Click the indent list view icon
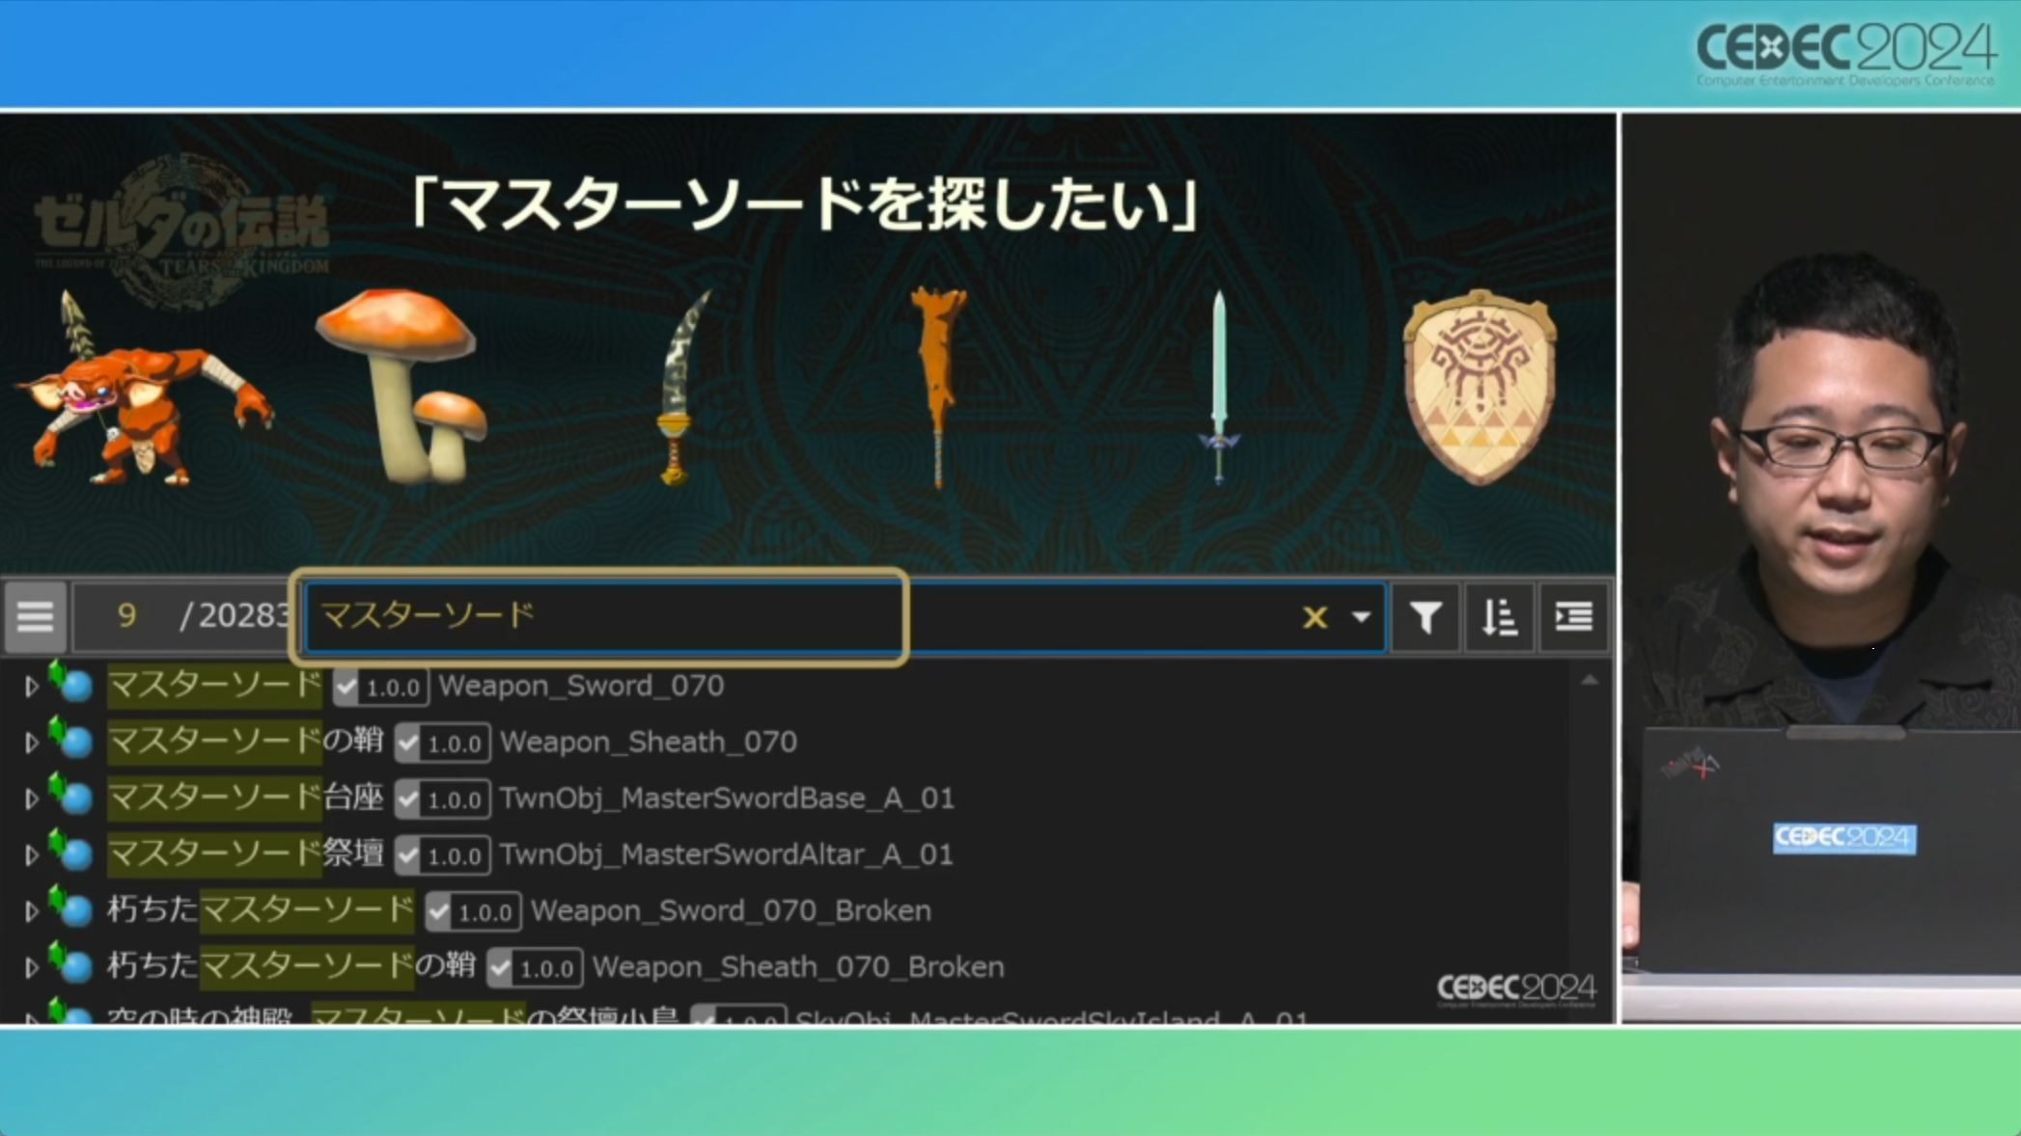2021x1136 pixels. (1573, 617)
